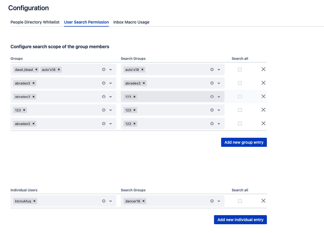Click Add new group entry button
Image resolution: width=324 pixels, height=233 pixels.
pos(244,142)
